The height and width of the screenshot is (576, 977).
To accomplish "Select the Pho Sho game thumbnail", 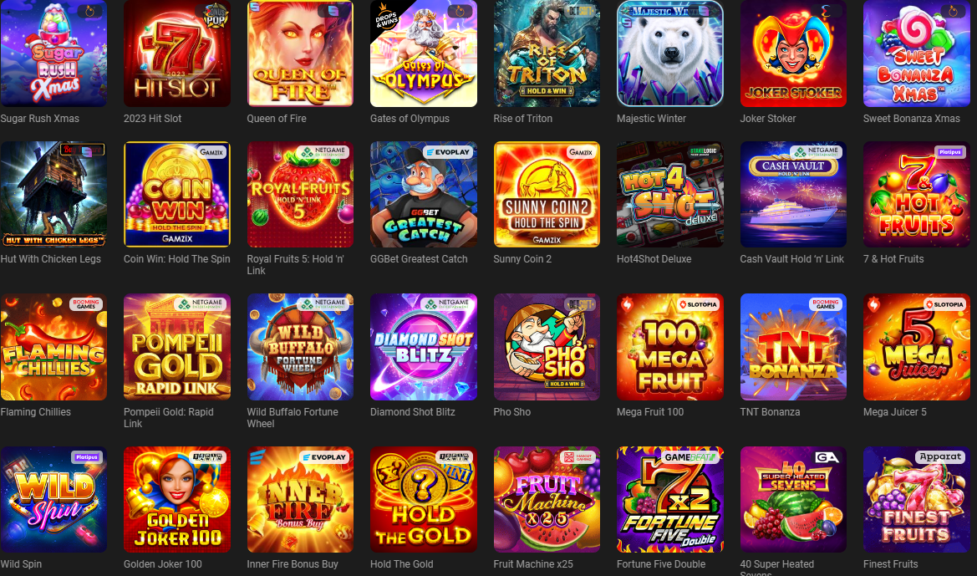I will coord(547,347).
